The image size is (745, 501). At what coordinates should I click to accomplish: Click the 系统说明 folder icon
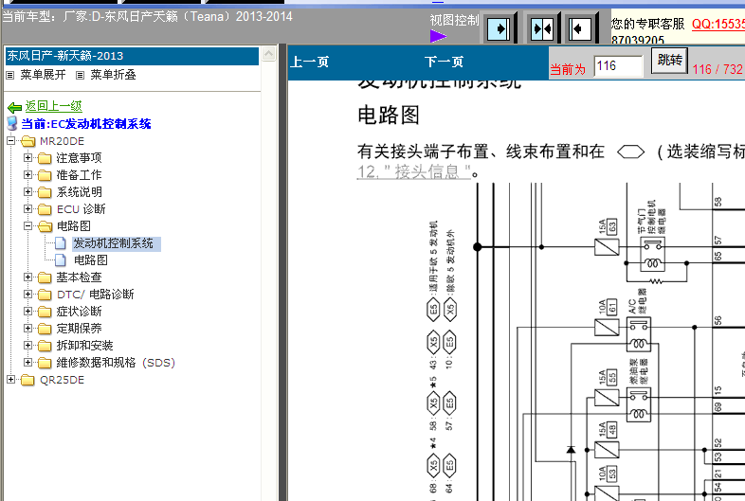[45, 192]
